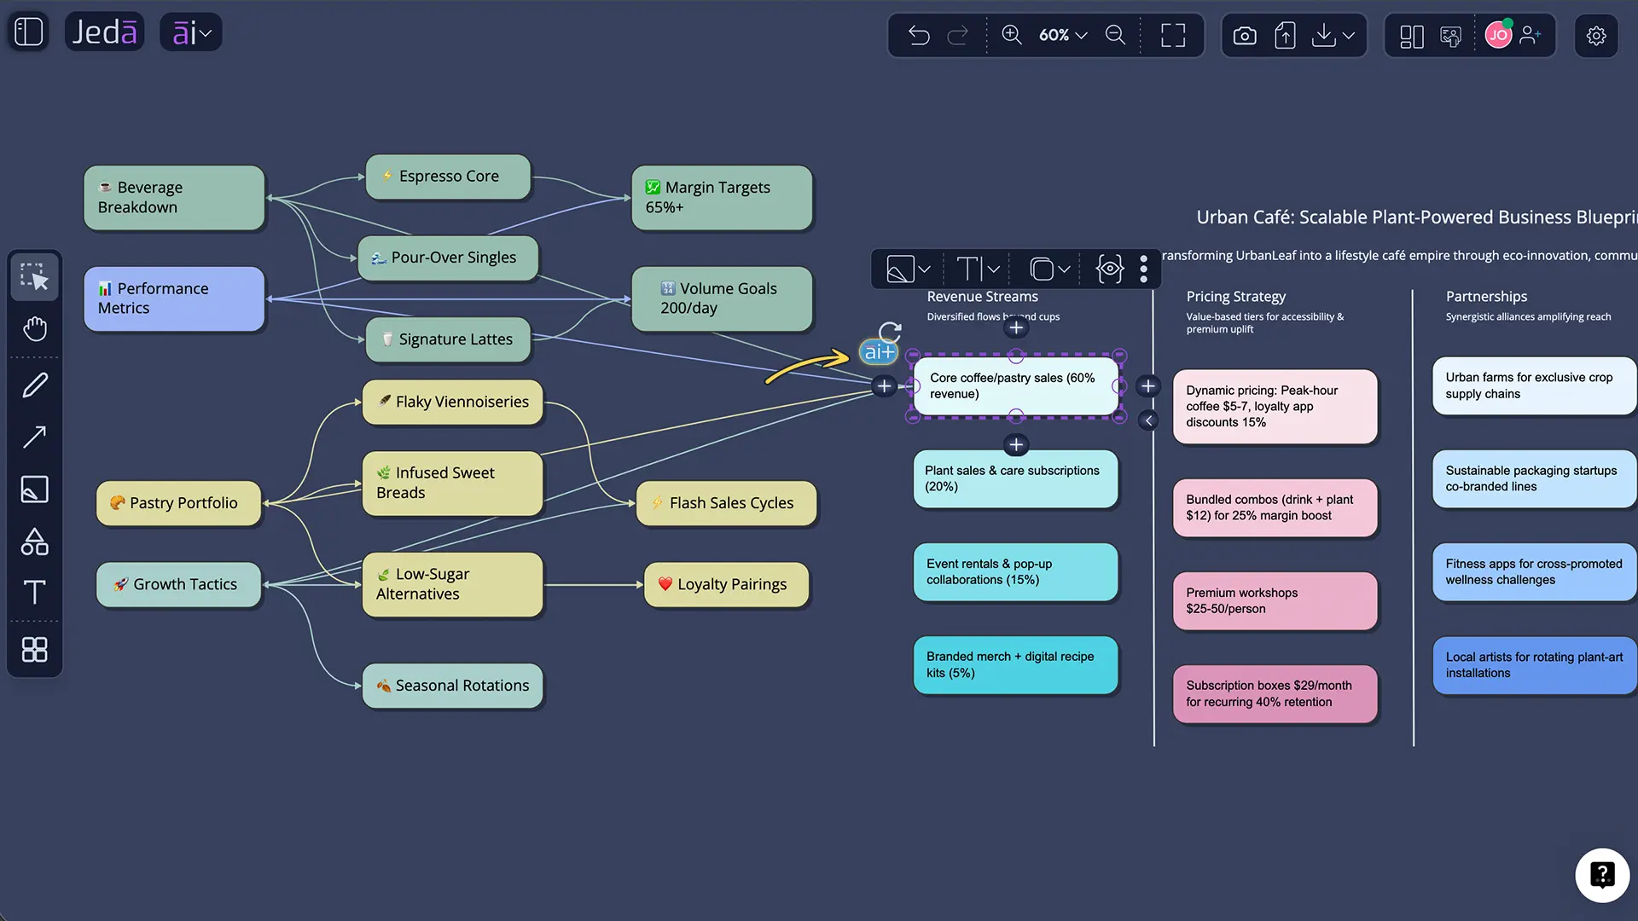Fit canvas to screen
This screenshot has width=1638, height=921.
(x=1173, y=35)
